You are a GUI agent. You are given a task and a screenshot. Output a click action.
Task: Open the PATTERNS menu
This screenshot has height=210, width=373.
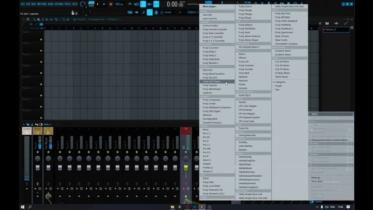[x=41, y=4]
